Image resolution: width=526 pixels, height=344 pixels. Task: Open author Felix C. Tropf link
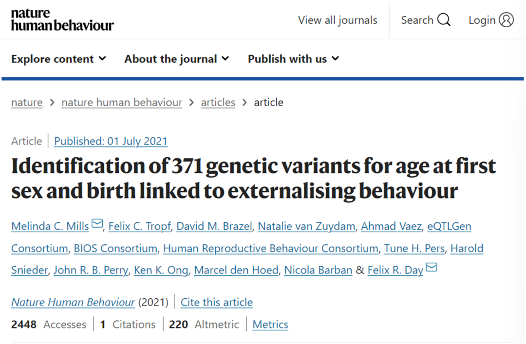click(x=139, y=226)
